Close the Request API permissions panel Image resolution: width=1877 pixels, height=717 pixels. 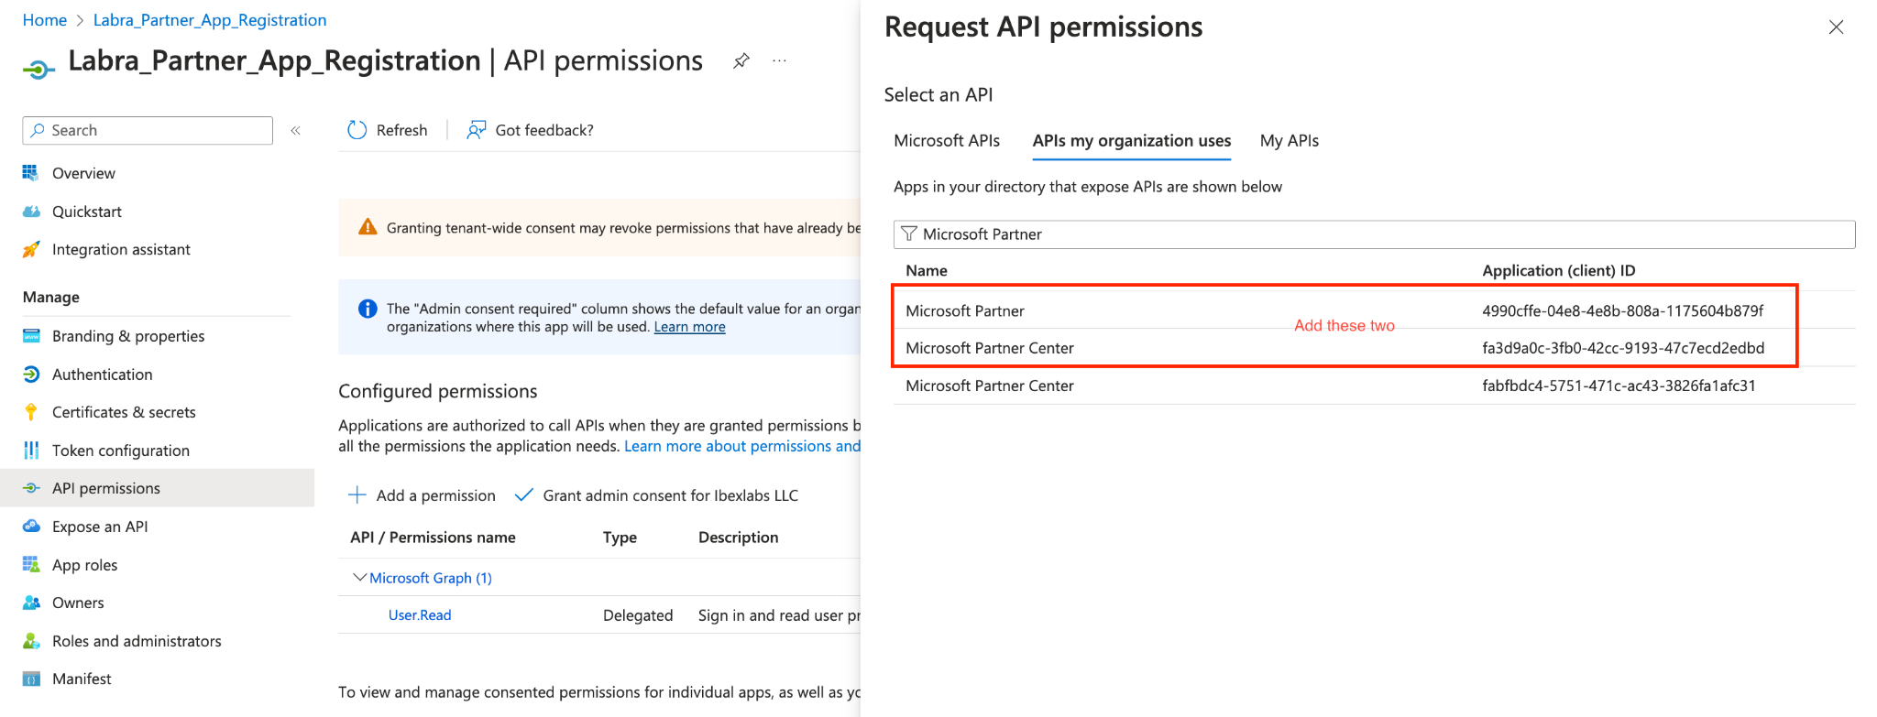1836,27
